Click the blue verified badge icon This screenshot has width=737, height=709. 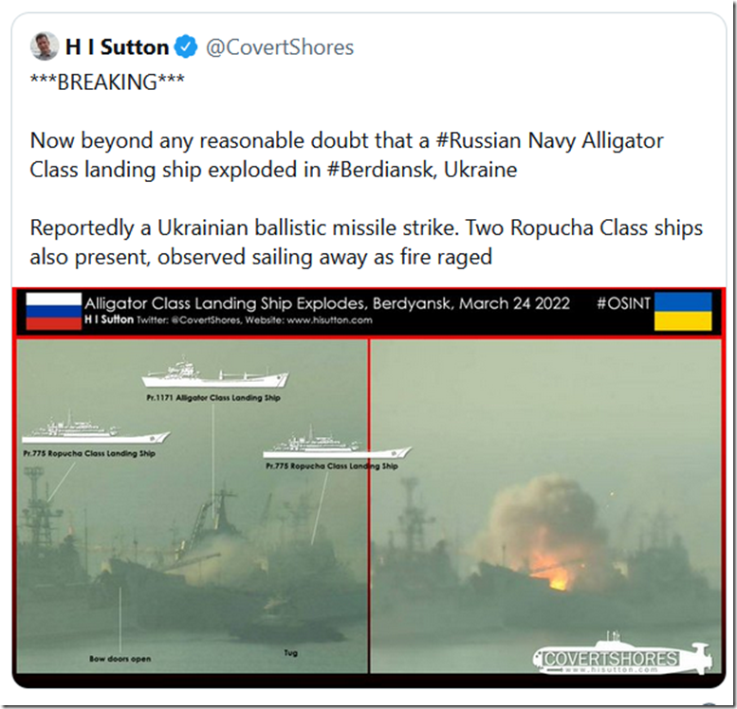point(186,47)
